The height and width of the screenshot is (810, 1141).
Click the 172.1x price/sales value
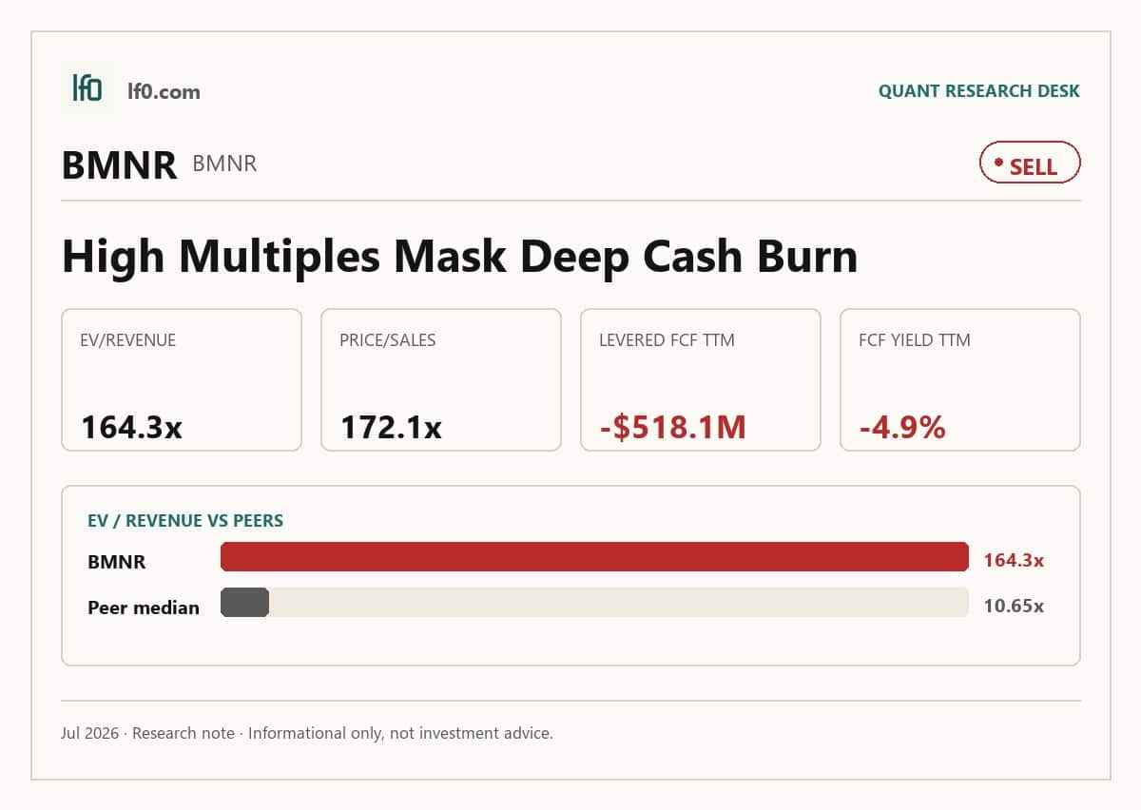[391, 427]
